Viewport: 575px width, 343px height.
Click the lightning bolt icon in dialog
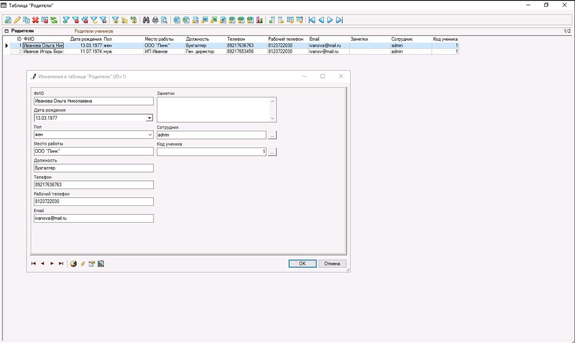click(x=83, y=264)
